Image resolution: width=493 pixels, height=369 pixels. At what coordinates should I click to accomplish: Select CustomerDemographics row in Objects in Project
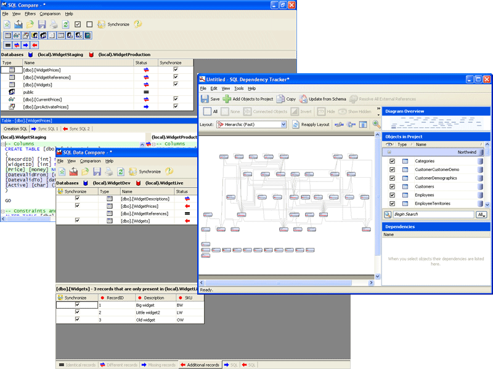433,178
